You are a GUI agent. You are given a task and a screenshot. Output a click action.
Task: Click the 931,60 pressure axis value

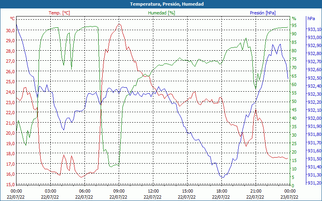pos(314,150)
